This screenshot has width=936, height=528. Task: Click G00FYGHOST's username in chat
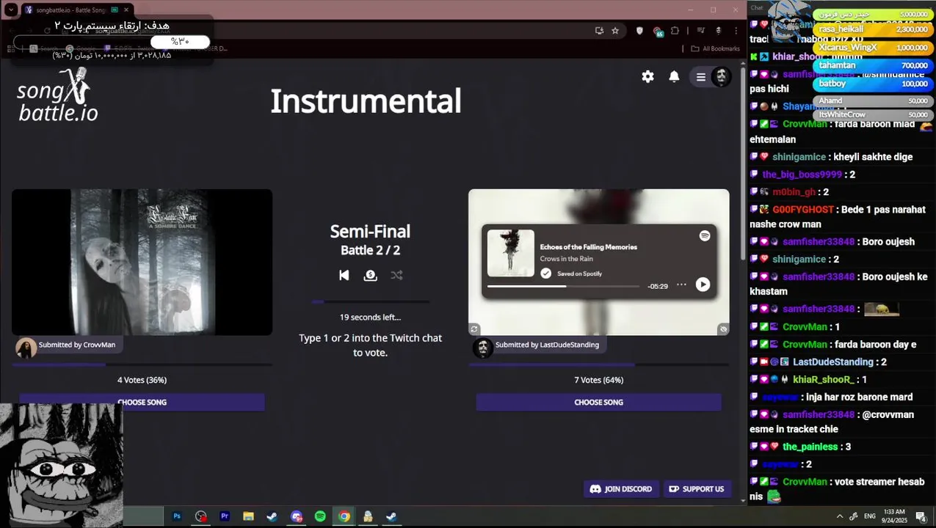pyautogui.click(x=804, y=209)
